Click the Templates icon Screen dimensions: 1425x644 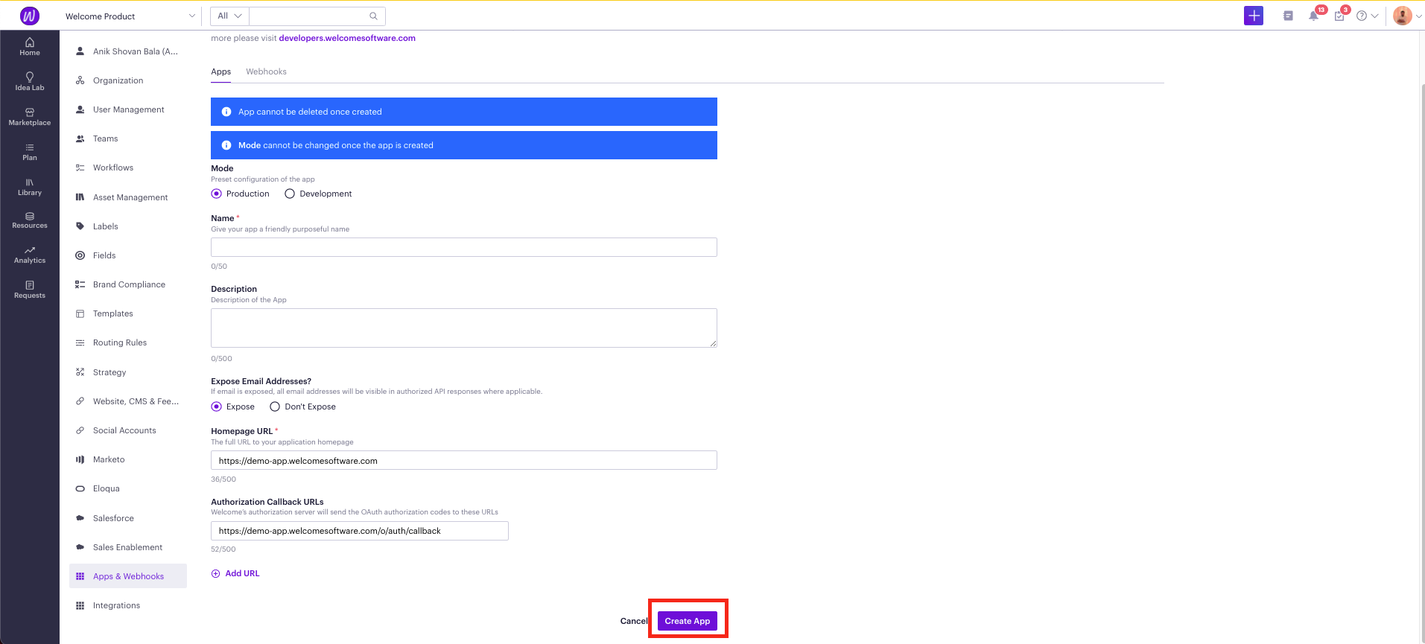pyautogui.click(x=80, y=313)
